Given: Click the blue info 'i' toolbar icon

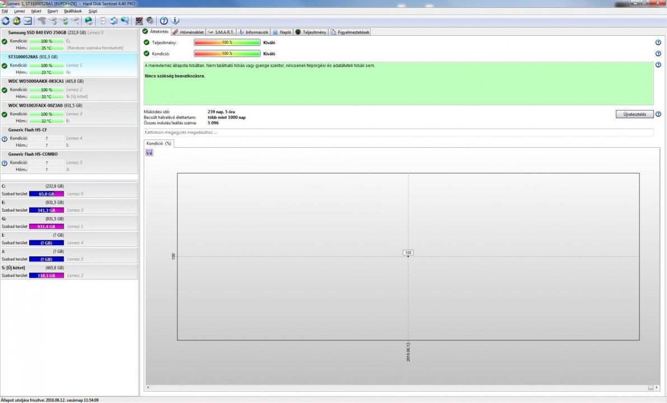Looking at the screenshot, I should [175, 20].
